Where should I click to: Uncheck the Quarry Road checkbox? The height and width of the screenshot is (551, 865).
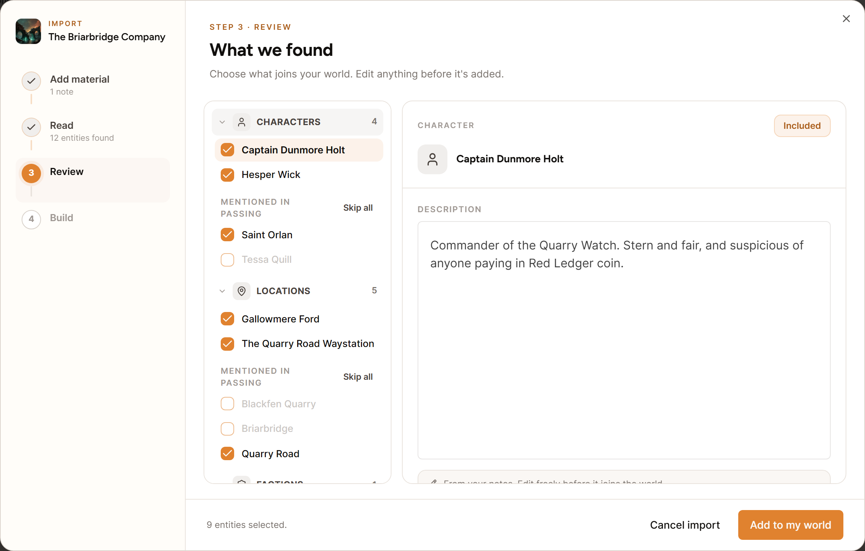[227, 454]
